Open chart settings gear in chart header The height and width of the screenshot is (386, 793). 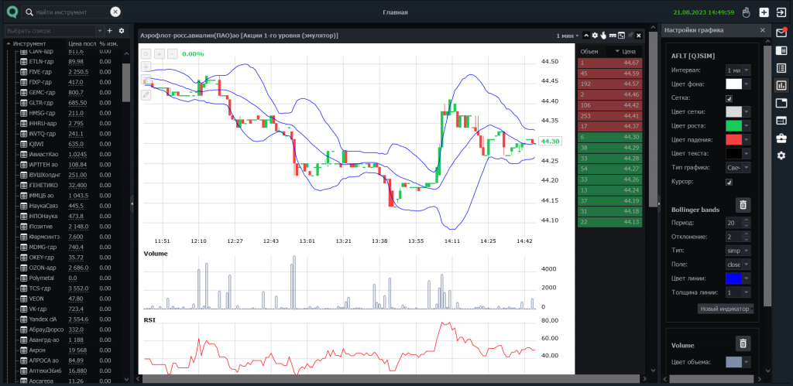click(x=595, y=36)
